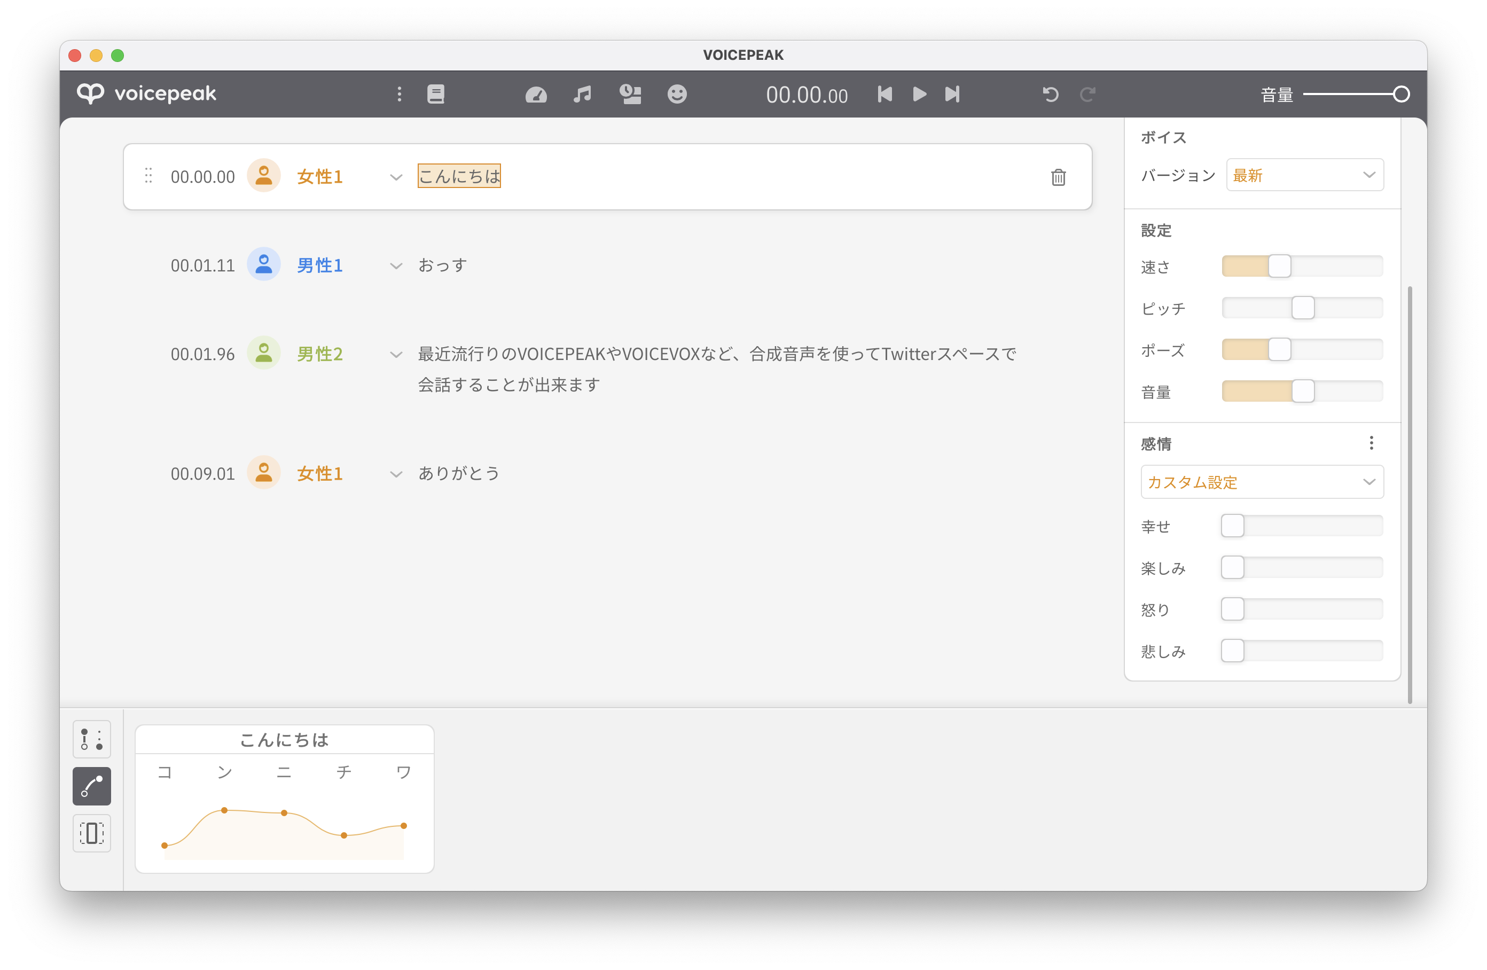Open the カスタム設定 emotion preset dropdown

(x=1262, y=482)
